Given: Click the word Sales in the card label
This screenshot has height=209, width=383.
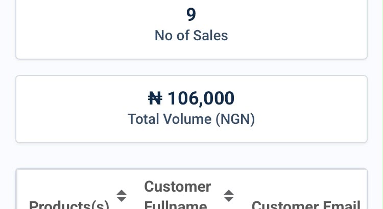Looking at the screenshot, I should click(210, 35).
